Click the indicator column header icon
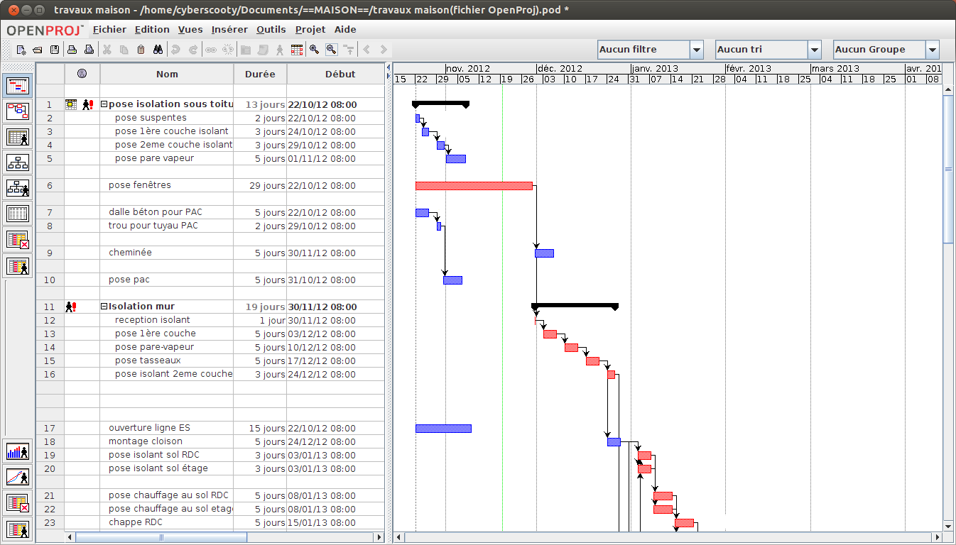Viewport: 956px width, 545px height. tap(82, 74)
